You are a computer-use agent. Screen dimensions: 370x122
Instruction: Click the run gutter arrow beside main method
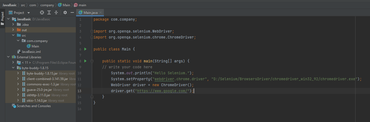[85, 61]
